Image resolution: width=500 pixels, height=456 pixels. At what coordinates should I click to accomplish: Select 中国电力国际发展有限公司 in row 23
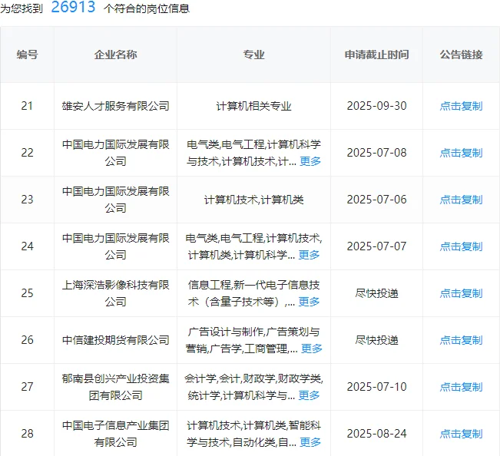tap(115, 200)
